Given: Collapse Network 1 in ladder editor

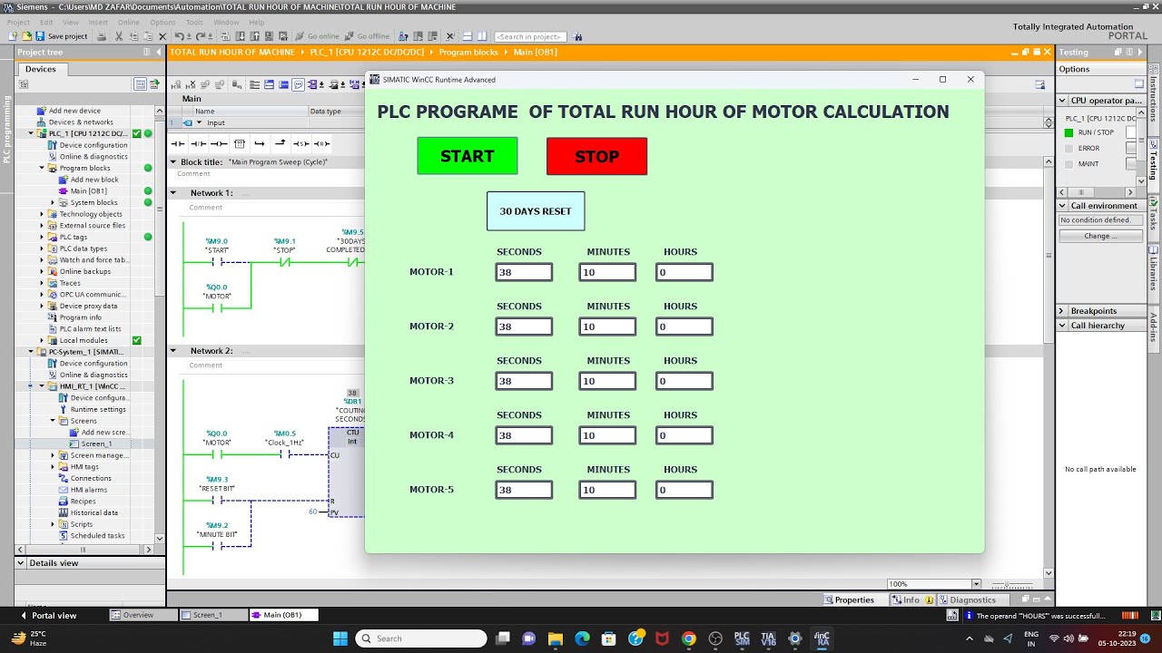Looking at the screenshot, I should 173,193.
